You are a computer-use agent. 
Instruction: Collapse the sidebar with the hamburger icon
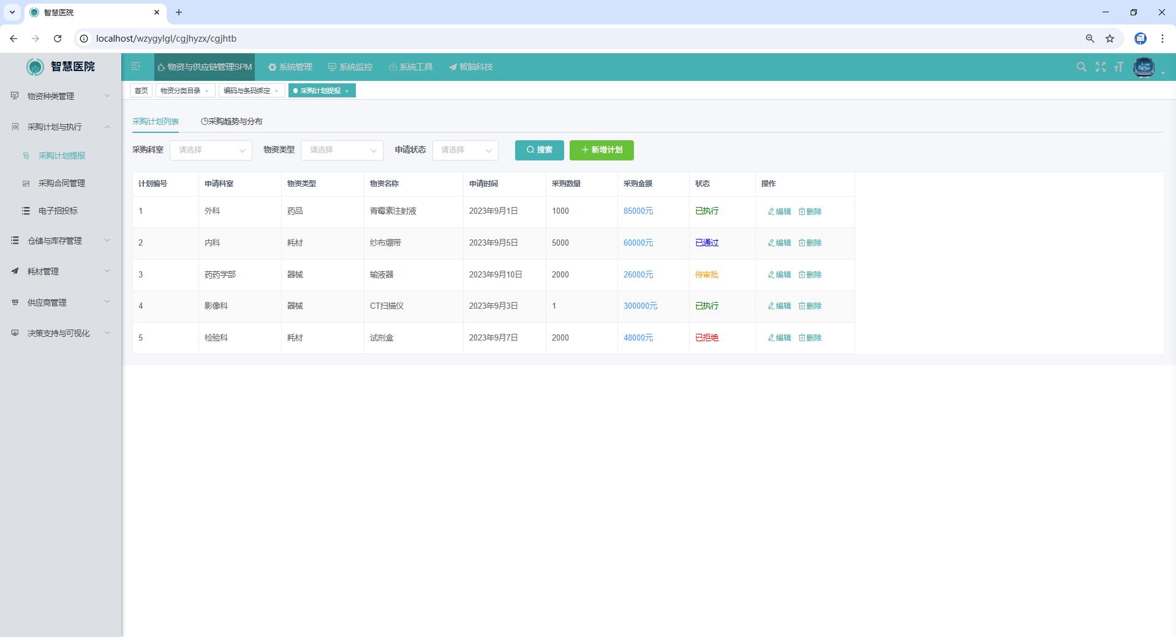(135, 67)
